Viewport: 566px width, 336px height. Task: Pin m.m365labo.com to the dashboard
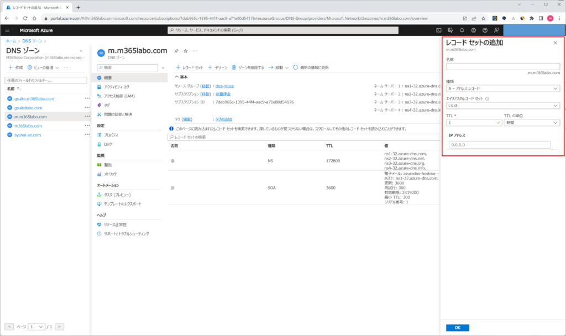tap(176, 51)
